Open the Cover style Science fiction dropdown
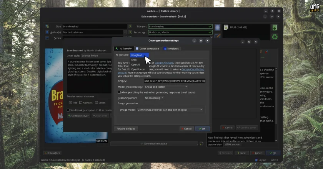 96,56
